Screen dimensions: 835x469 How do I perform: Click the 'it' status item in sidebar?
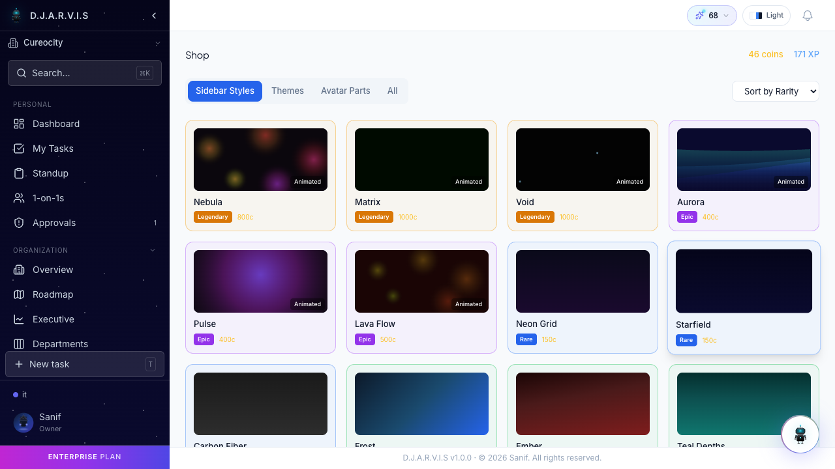click(85, 395)
